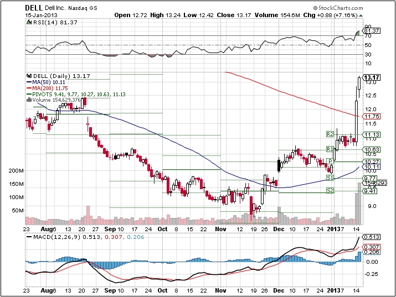Click the 'Close 13.17' value in header
The image size is (396, 297).
pyautogui.click(x=234, y=15)
